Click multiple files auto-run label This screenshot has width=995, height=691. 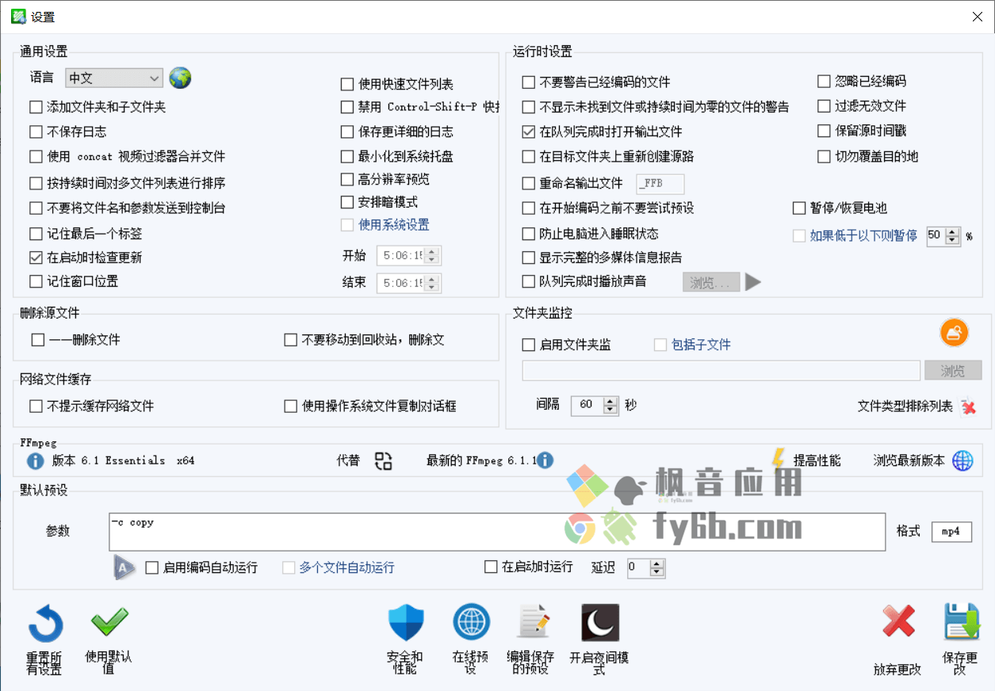346,567
